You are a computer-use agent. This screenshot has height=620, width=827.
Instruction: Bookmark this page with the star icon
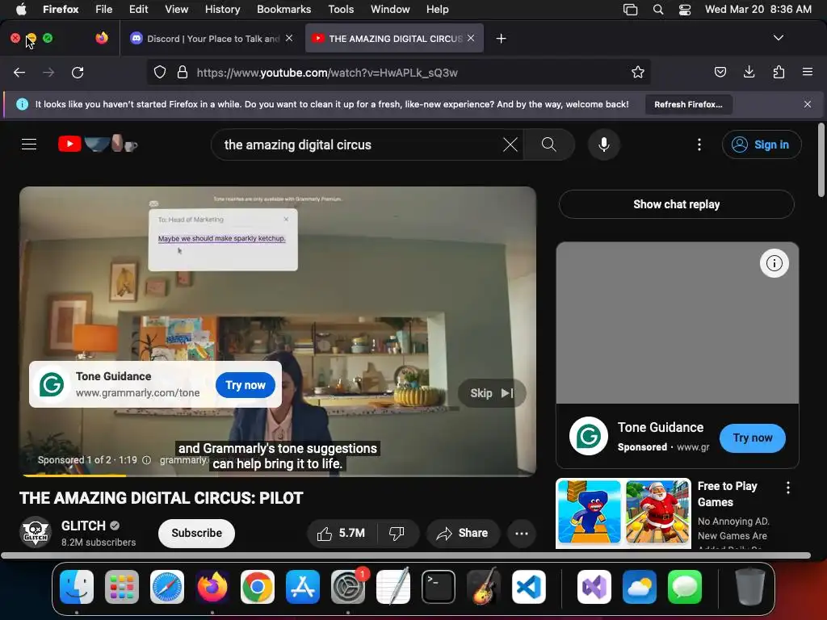point(638,73)
